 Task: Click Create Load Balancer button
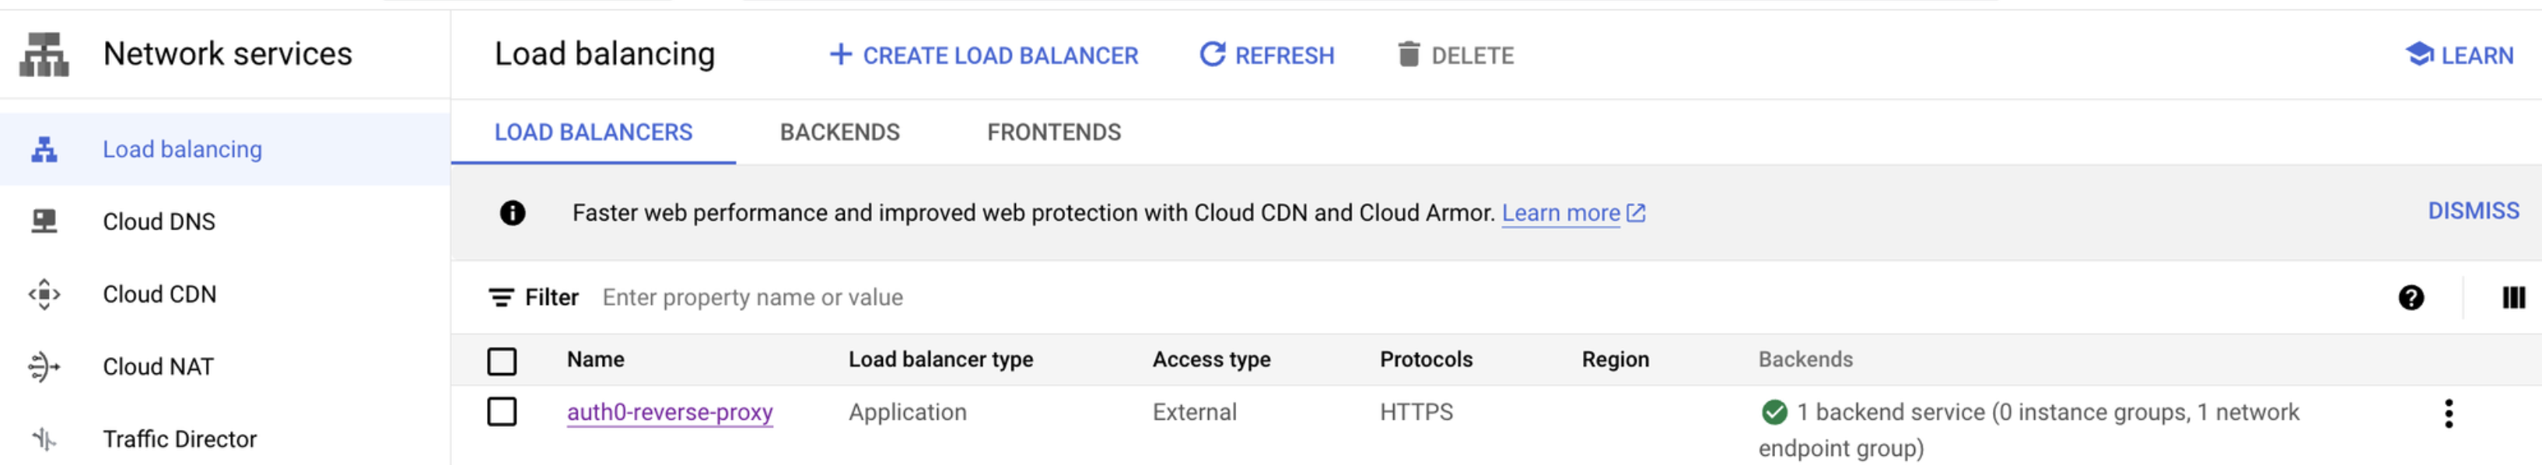(984, 55)
